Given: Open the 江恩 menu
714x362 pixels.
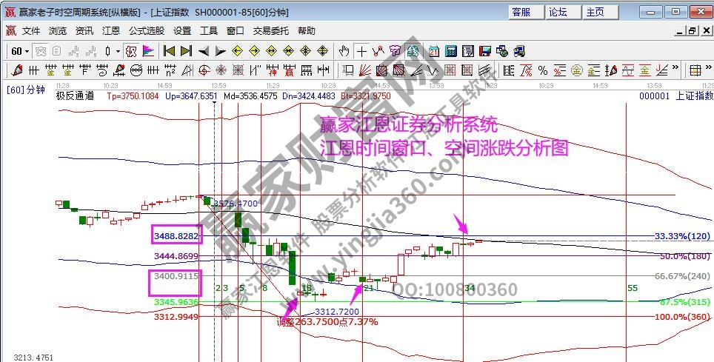Looking at the screenshot, I should (x=110, y=31).
